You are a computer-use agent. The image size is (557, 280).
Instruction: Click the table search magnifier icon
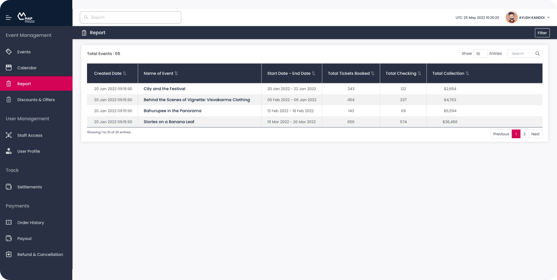pos(537,54)
